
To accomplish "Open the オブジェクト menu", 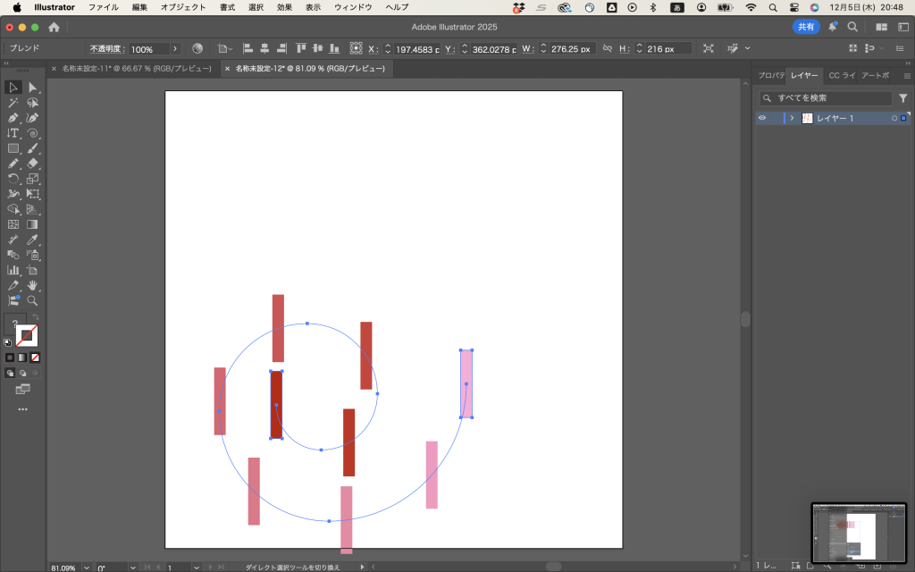I will (x=182, y=7).
